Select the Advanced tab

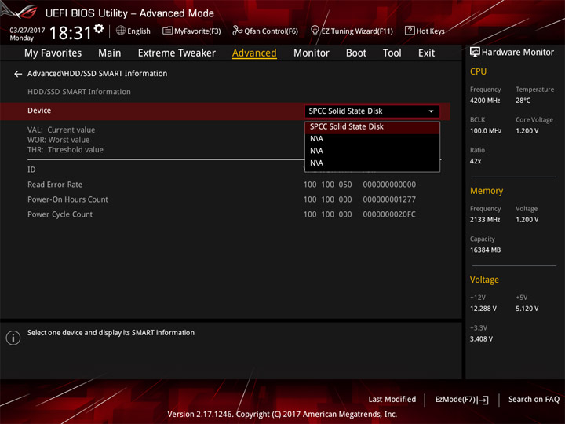point(254,53)
